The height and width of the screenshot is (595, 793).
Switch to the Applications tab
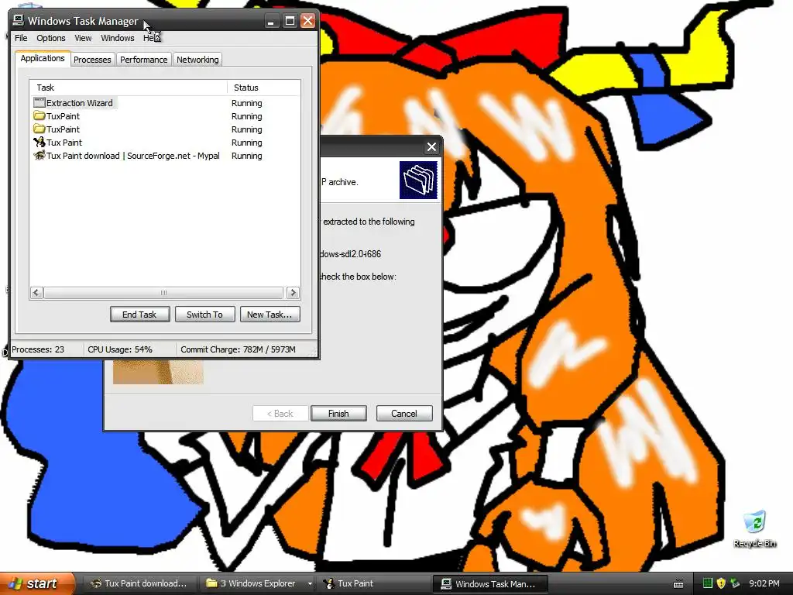(43, 58)
